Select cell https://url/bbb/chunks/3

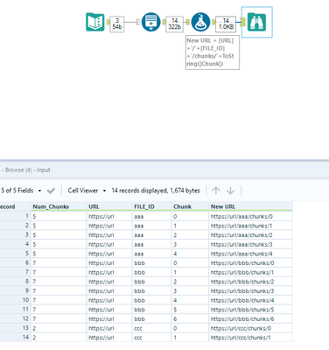click(x=250, y=291)
